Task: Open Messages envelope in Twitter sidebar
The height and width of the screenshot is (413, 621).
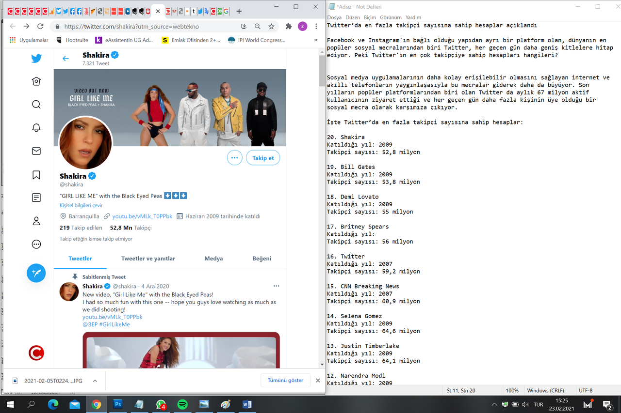Action: click(x=36, y=151)
